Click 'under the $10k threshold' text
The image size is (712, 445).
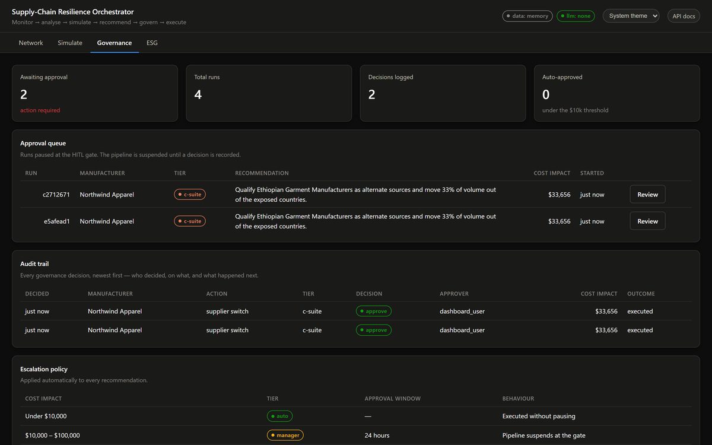576,110
